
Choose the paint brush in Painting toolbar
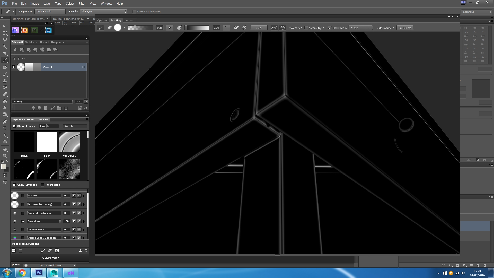click(100, 28)
